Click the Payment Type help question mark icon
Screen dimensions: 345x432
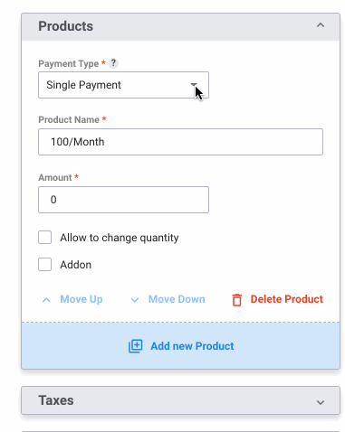tap(113, 63)
